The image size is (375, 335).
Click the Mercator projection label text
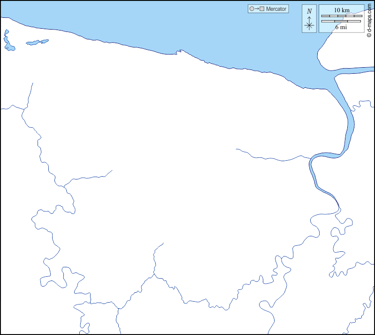[276, 9]
